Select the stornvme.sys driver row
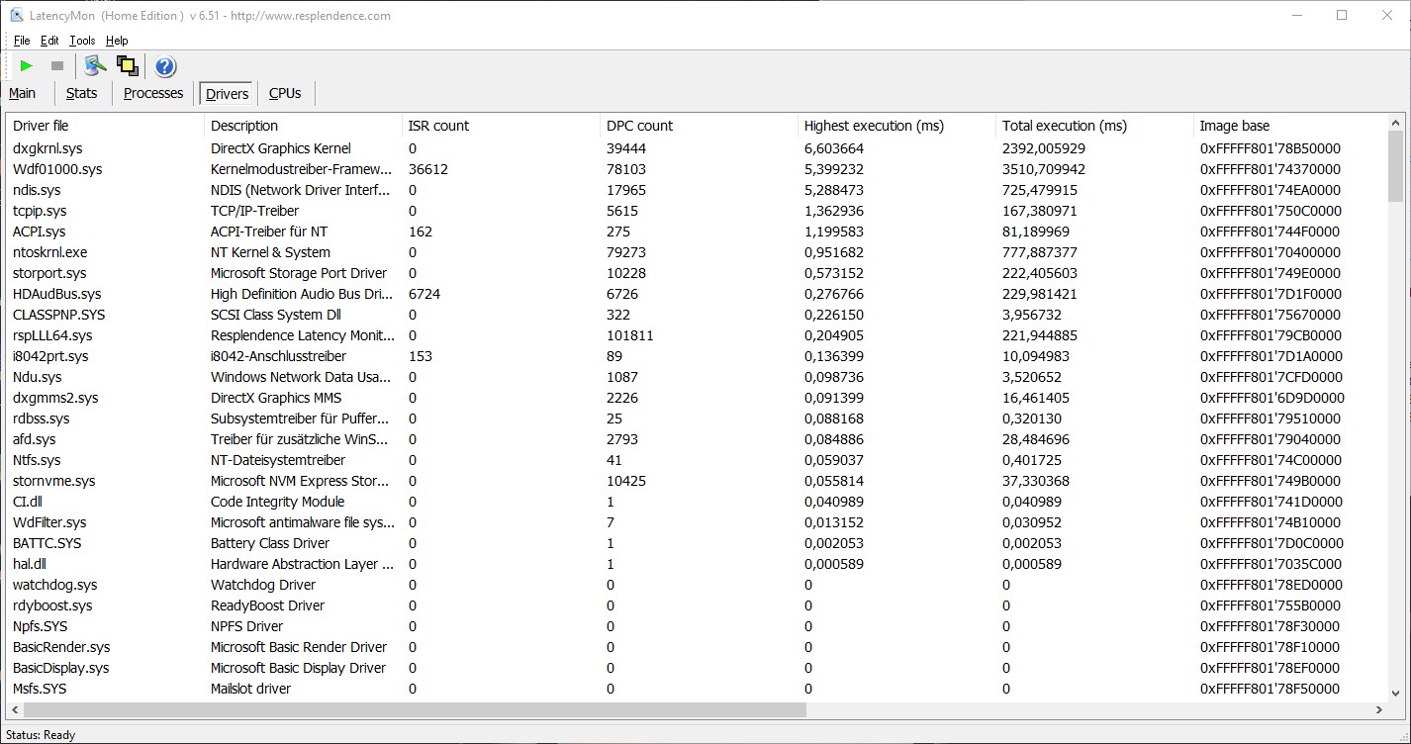 point(697,481)
